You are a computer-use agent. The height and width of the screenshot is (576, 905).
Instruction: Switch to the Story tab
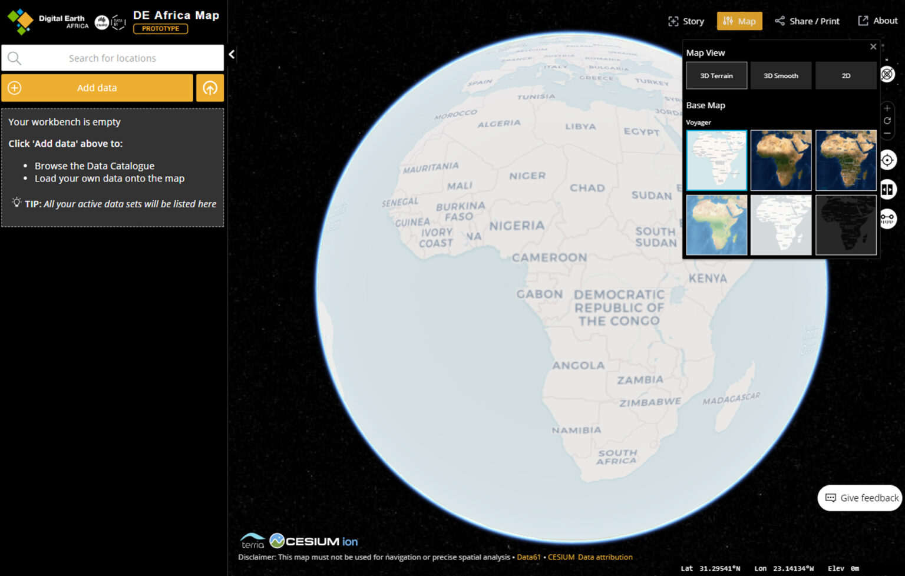(x=686, y=21)
